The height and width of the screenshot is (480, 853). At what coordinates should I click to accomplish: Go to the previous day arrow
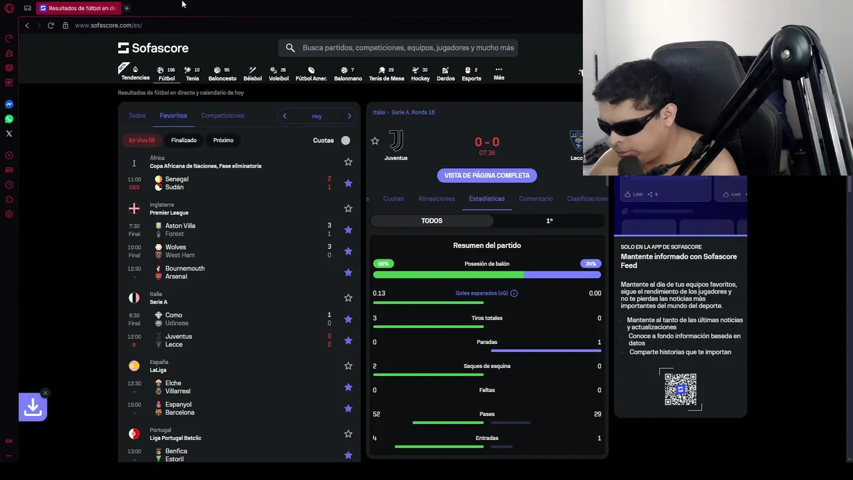point(285,116)
